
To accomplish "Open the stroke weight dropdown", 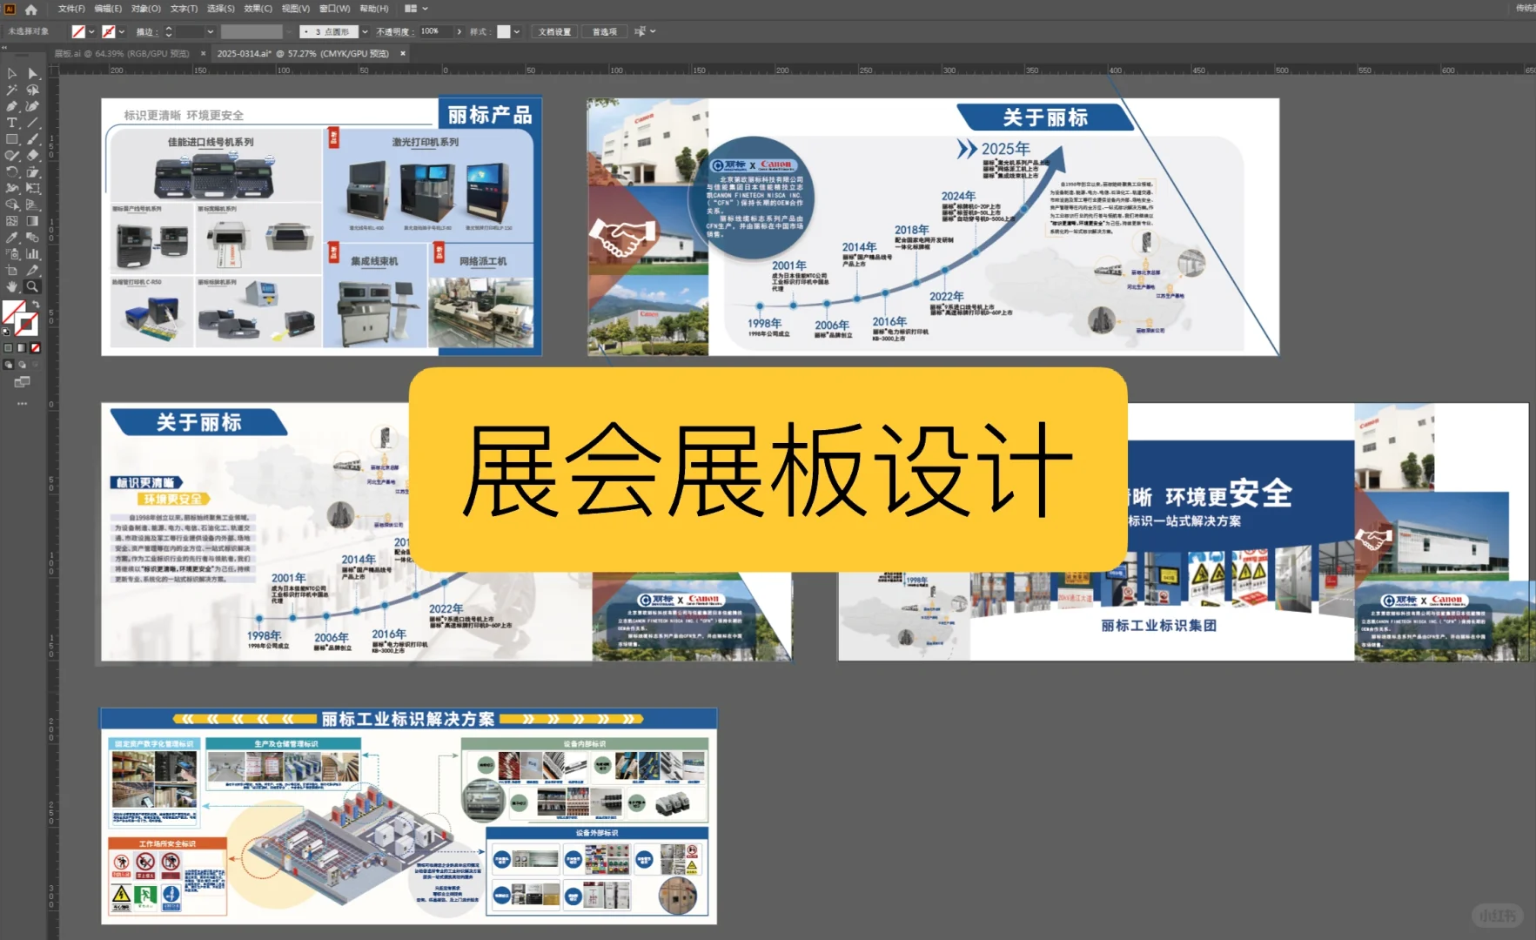I will click(210, 31).
